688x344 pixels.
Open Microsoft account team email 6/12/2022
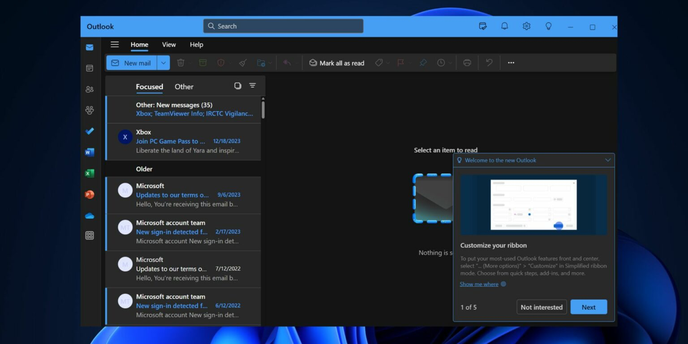coord(183,306)
